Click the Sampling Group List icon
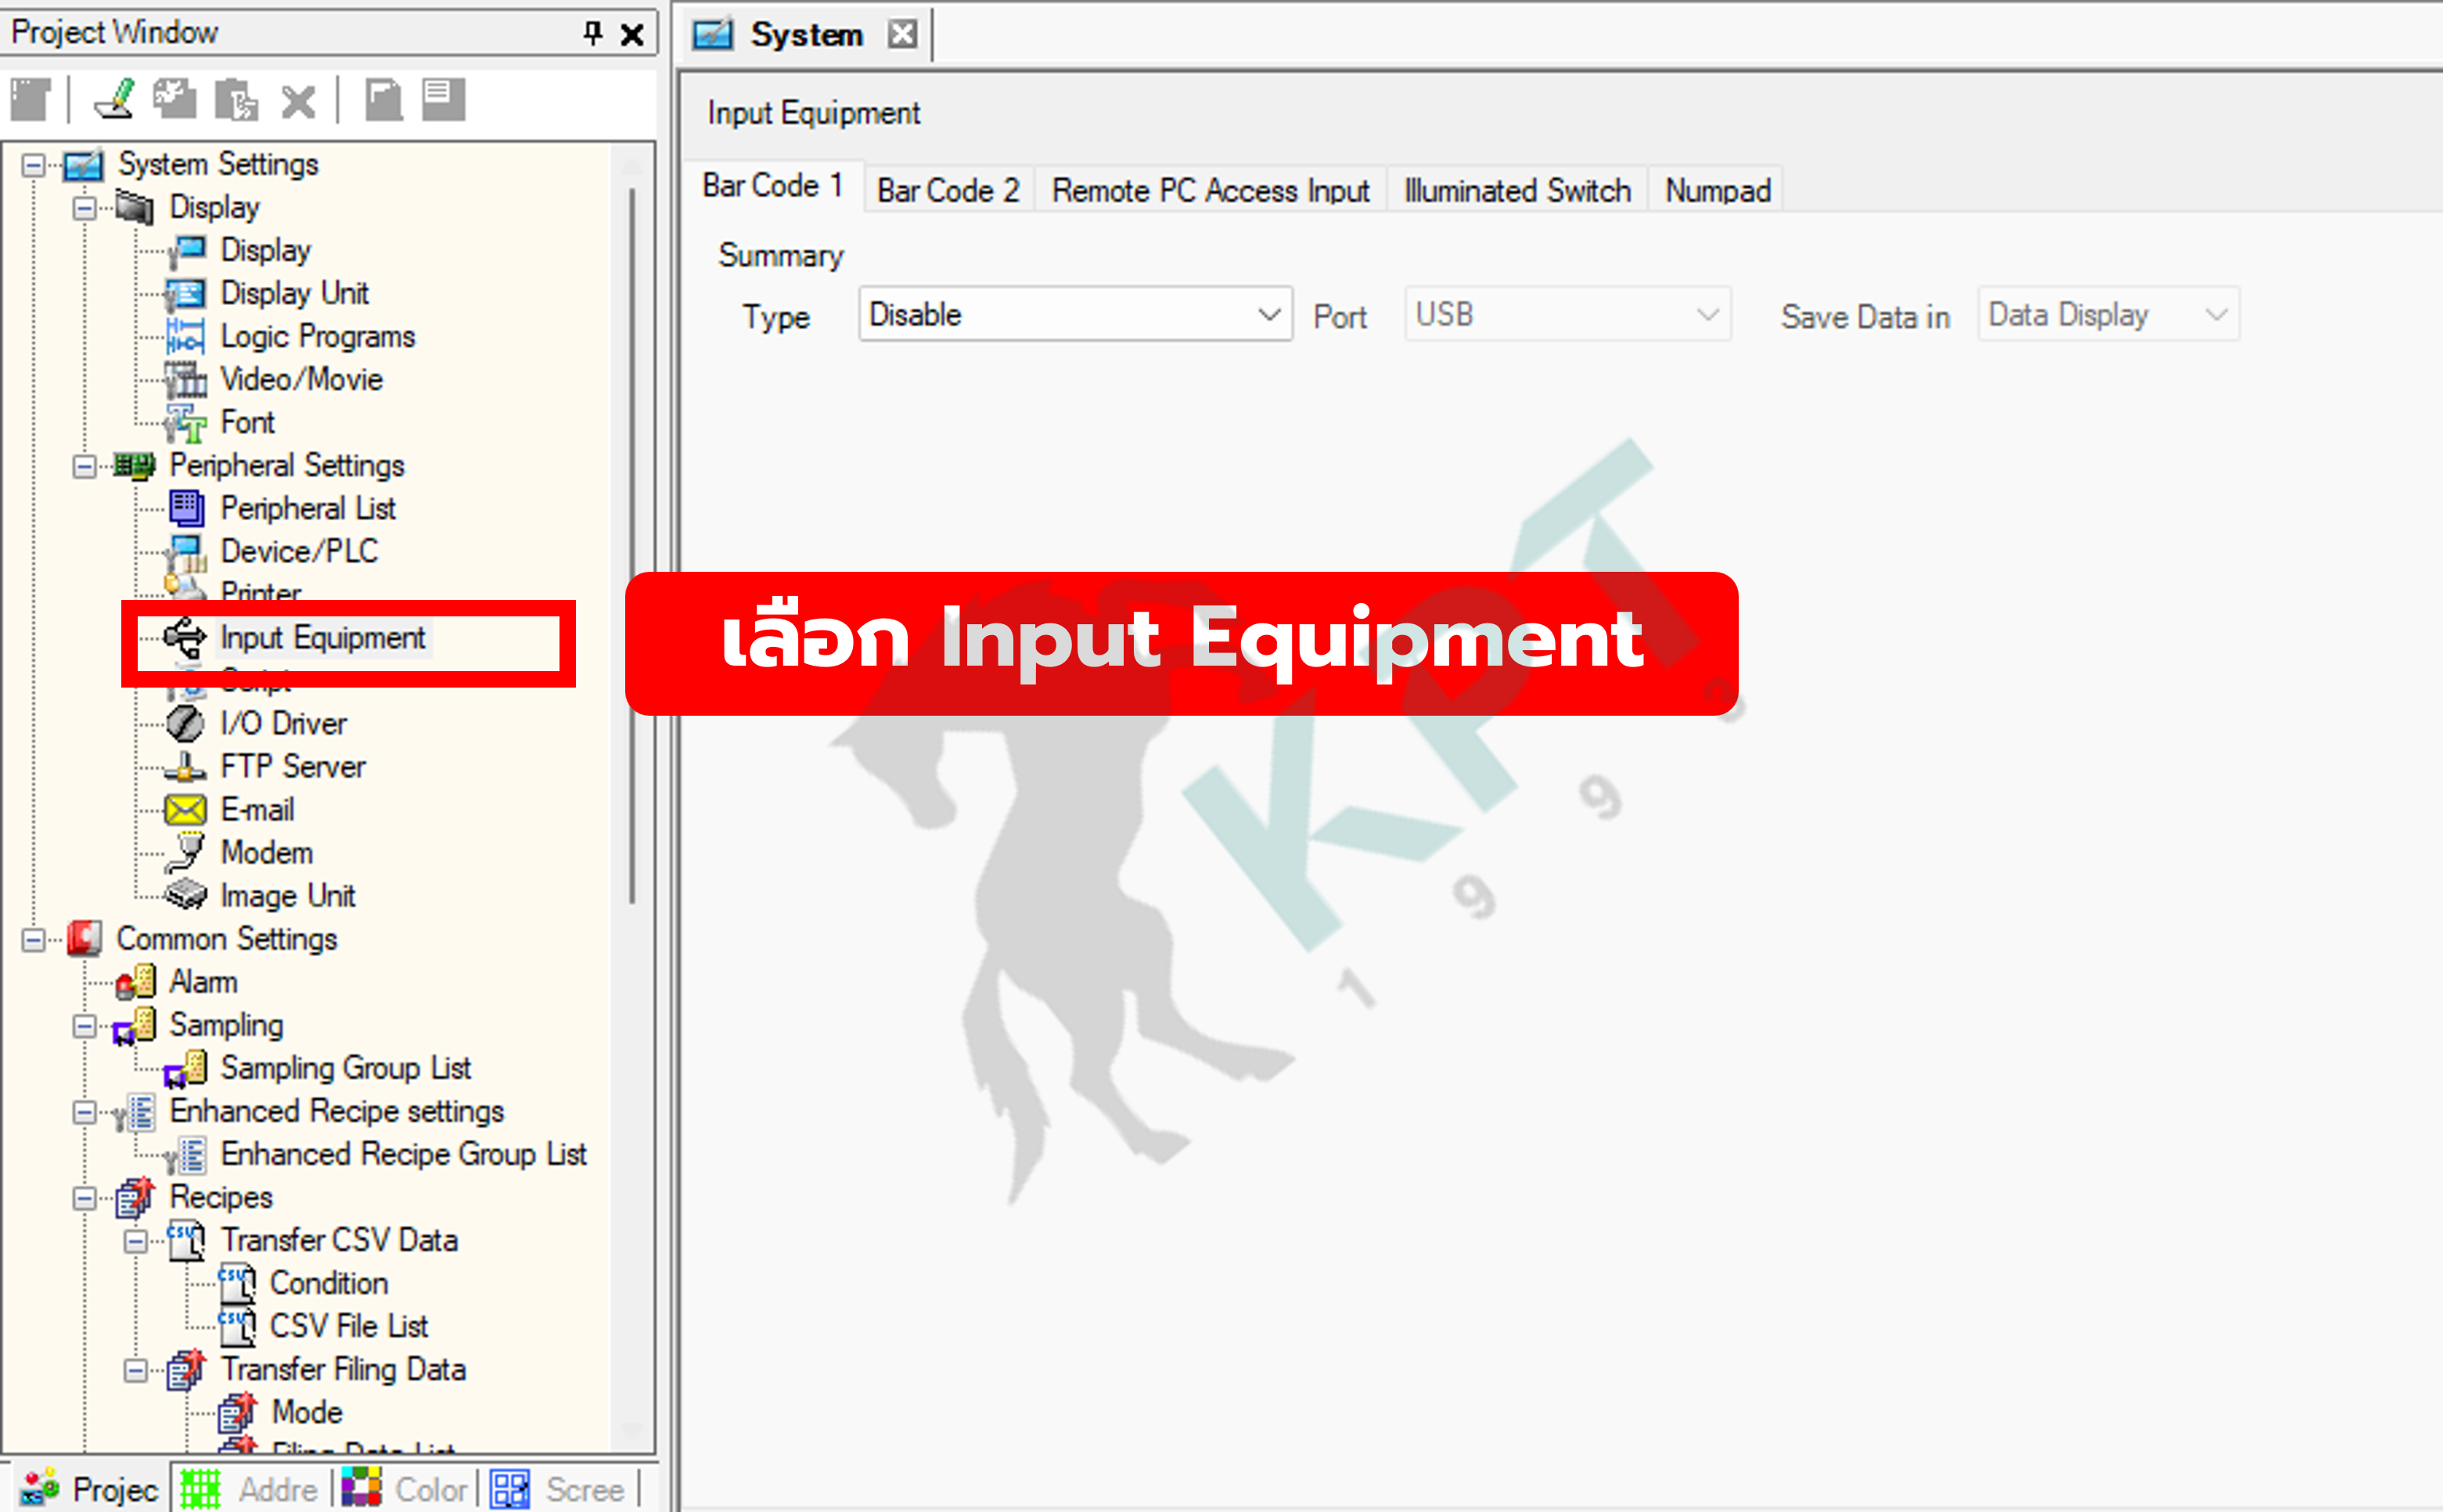Image resolution: width=2443 pixels, height=1512 pixels. (185, 1069)
